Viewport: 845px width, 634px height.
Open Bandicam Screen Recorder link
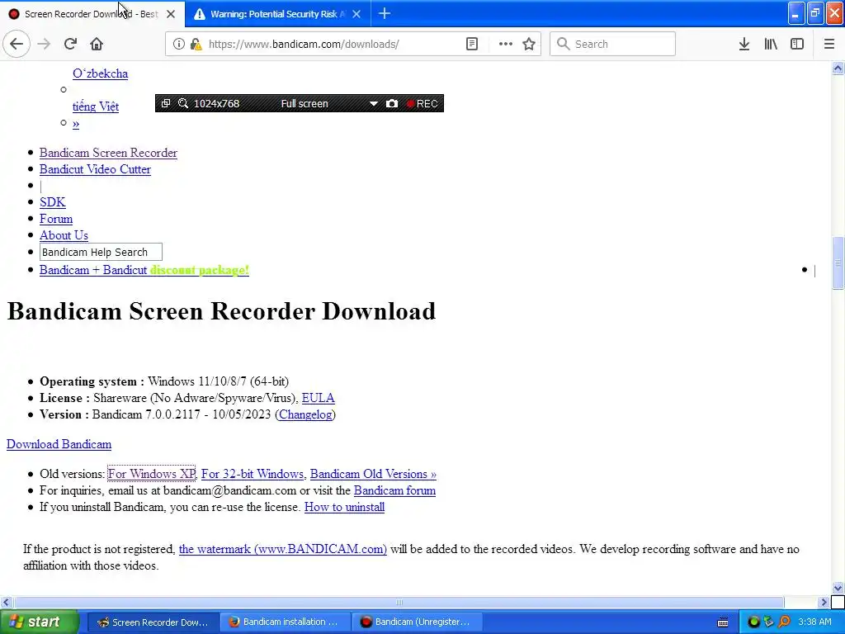tap(108, 153)
